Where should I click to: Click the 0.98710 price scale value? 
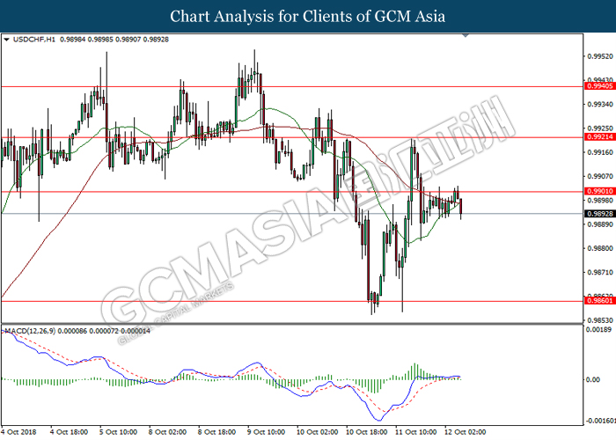(x=600, y=272)
